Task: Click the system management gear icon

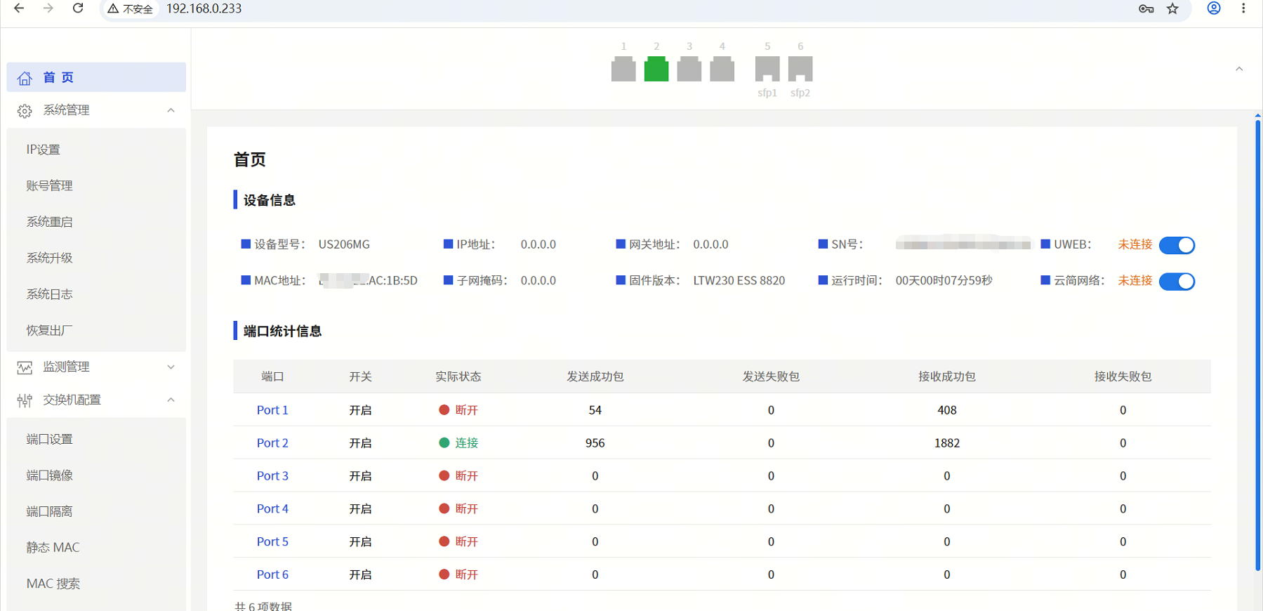Action: click(x=25, y=111)
